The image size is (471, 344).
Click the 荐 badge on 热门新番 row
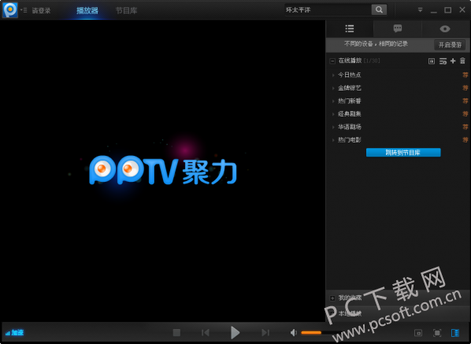(465, 101)
